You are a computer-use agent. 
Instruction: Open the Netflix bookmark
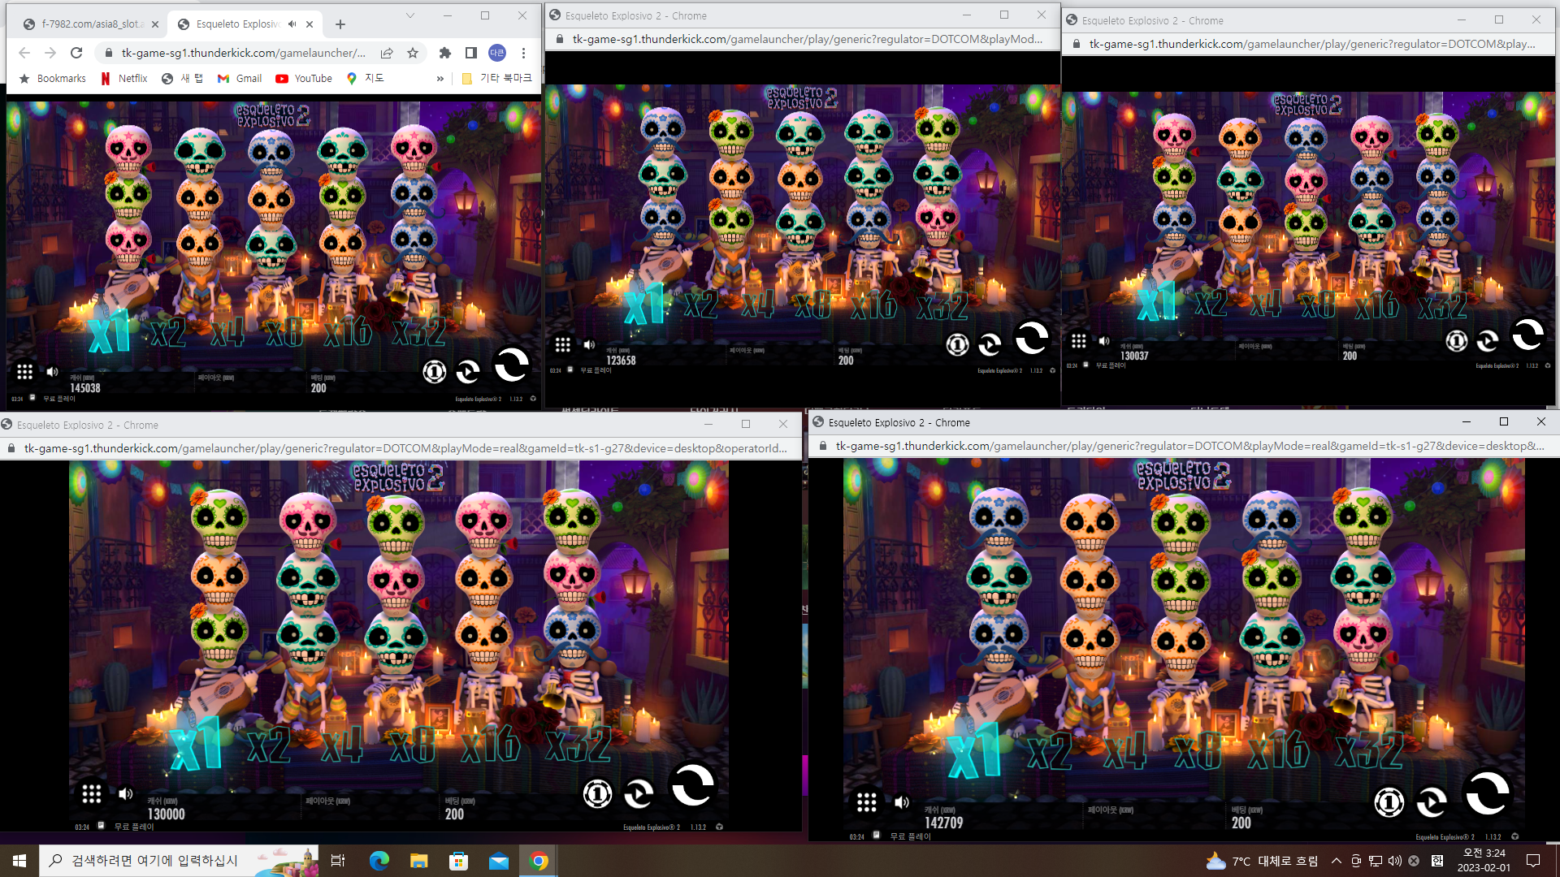point(124,79)
